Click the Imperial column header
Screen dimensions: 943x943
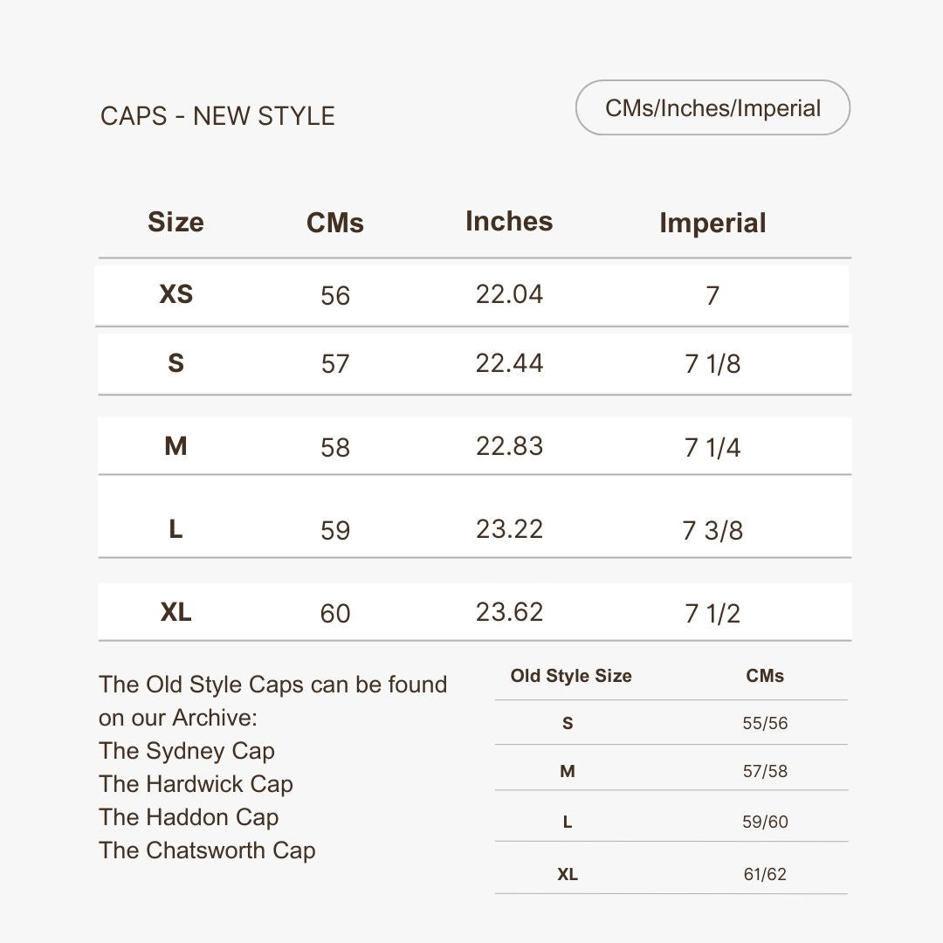coord(712,223)
